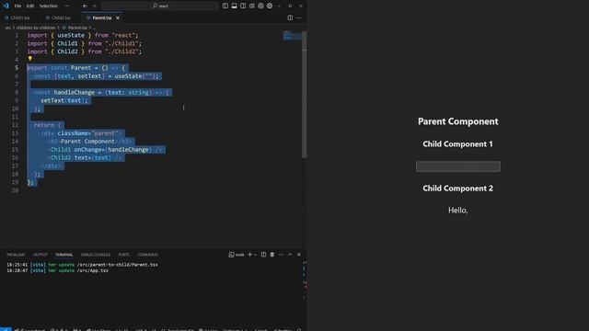Click the round icon left of the gear
Image resolution: width=589 pixels, height=331 pixels.
tap(260, 6)
